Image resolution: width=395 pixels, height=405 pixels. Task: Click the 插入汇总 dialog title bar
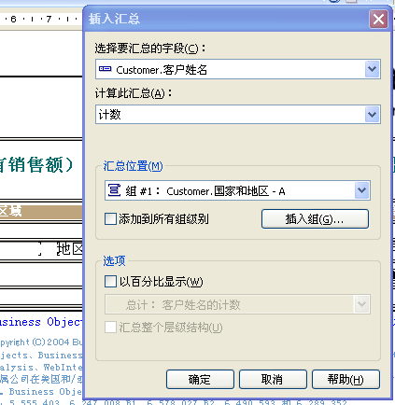pos(227,20)
